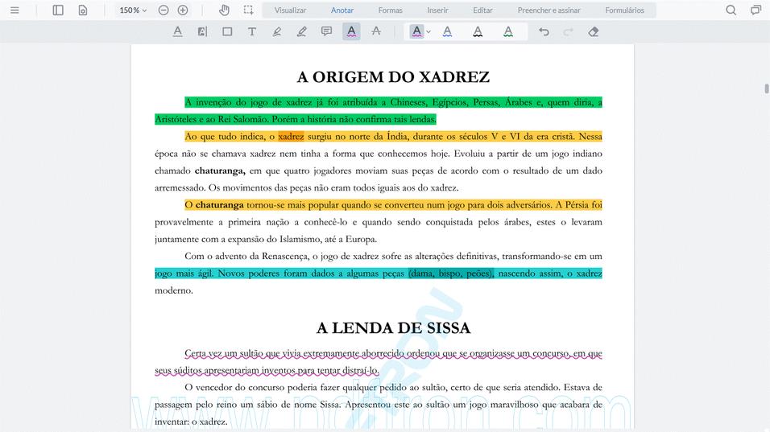Choose the rectangle shape tool
Screen dimensions: 770x432
227,32
